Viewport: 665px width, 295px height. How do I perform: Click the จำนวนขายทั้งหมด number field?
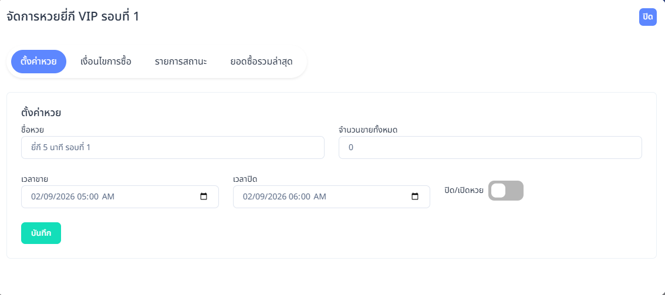click(x=490, y=148)
